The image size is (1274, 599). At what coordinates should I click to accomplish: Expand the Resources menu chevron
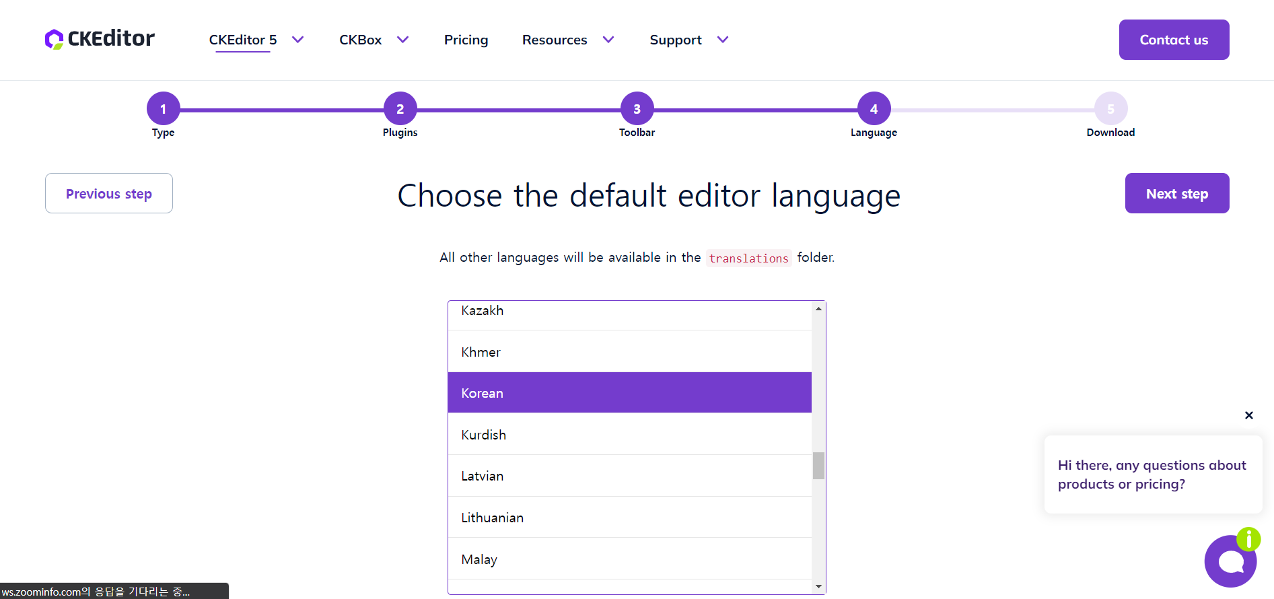pos(608,40)
